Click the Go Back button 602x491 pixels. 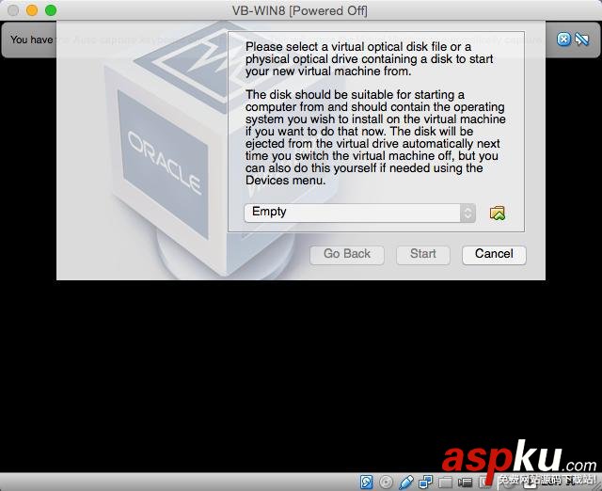347,255
